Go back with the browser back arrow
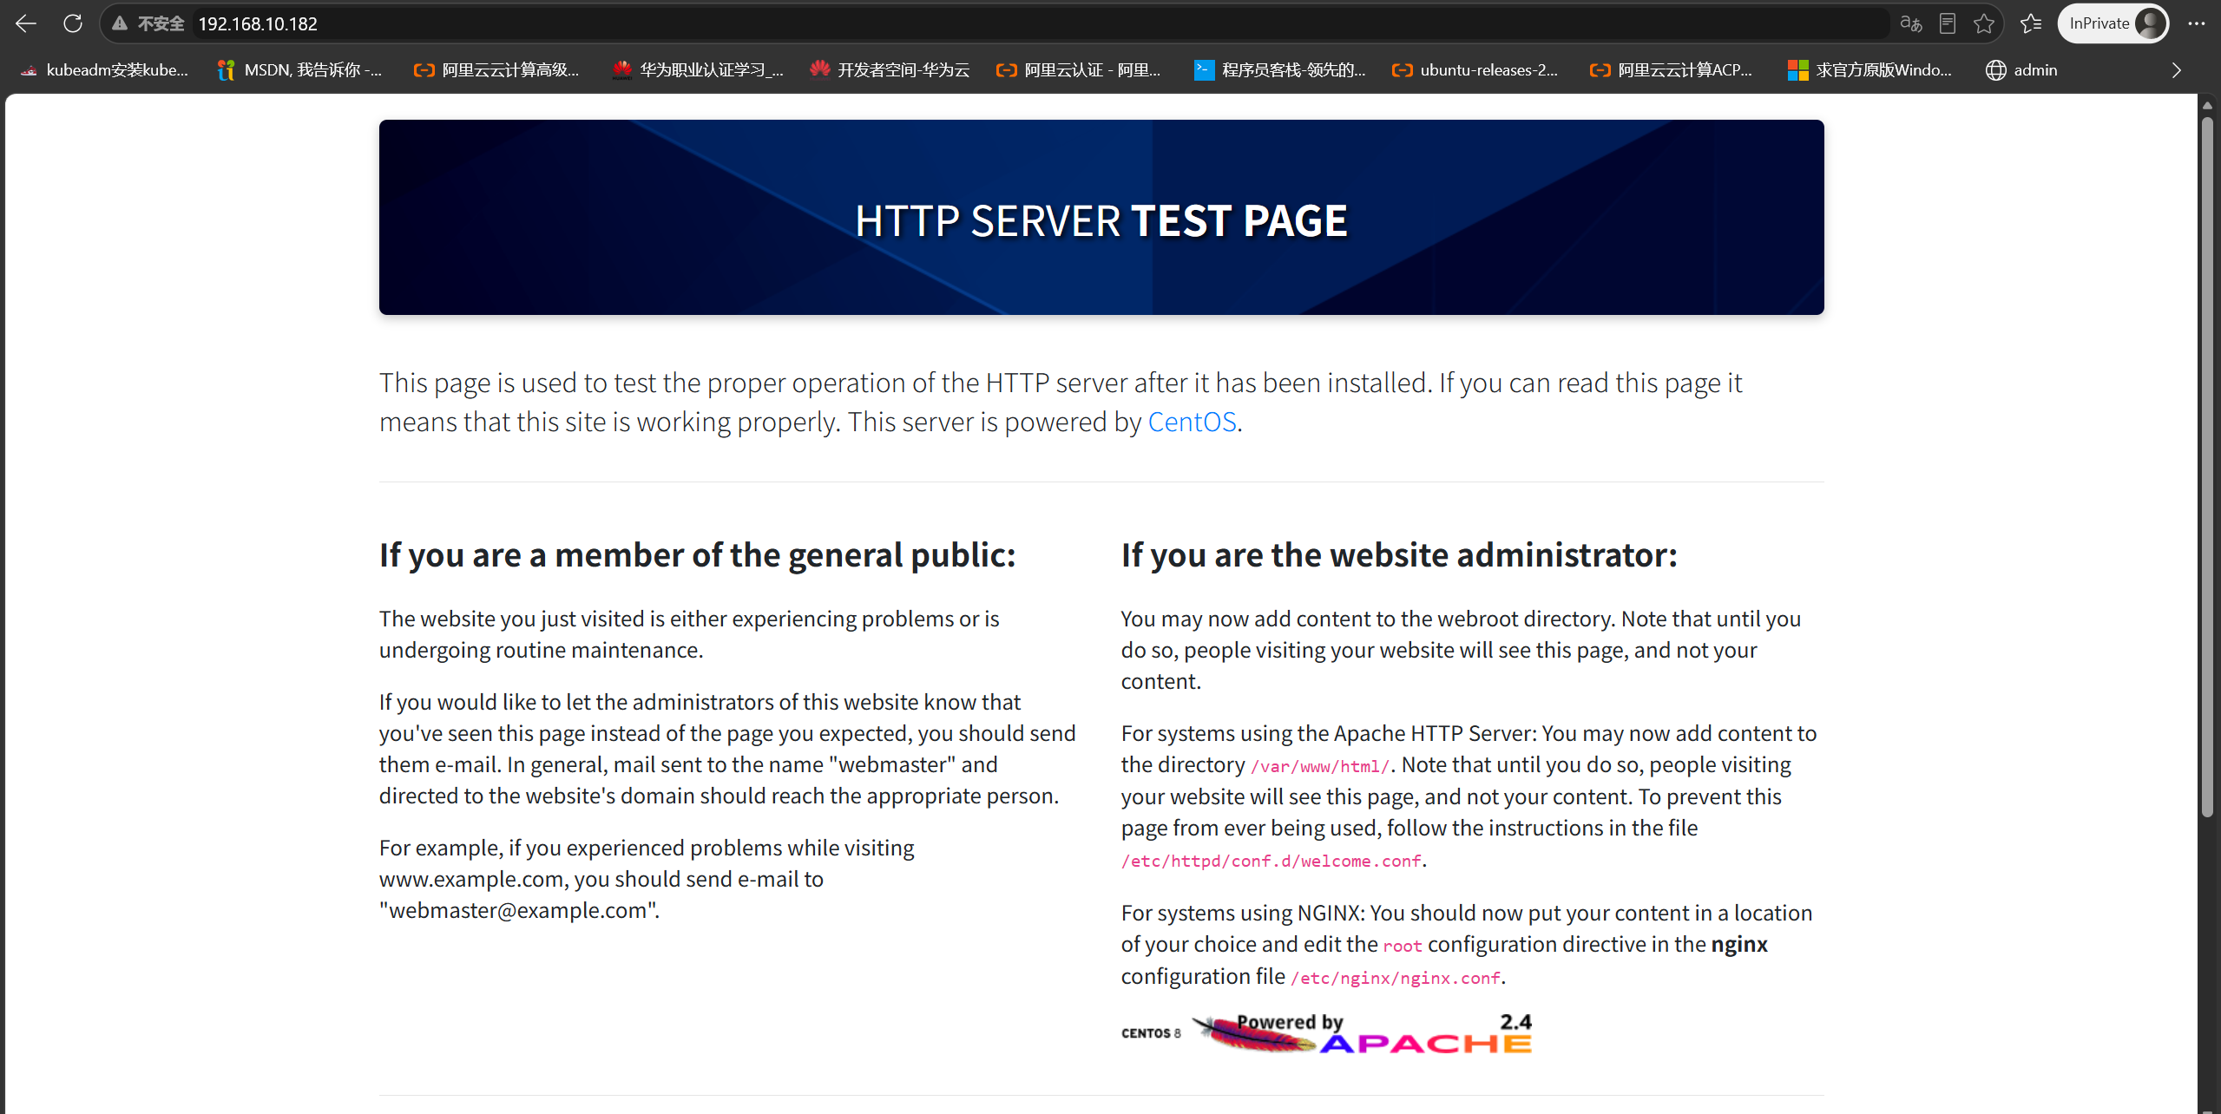This screenshot has height=1114, width=2221. coord(26,23)
